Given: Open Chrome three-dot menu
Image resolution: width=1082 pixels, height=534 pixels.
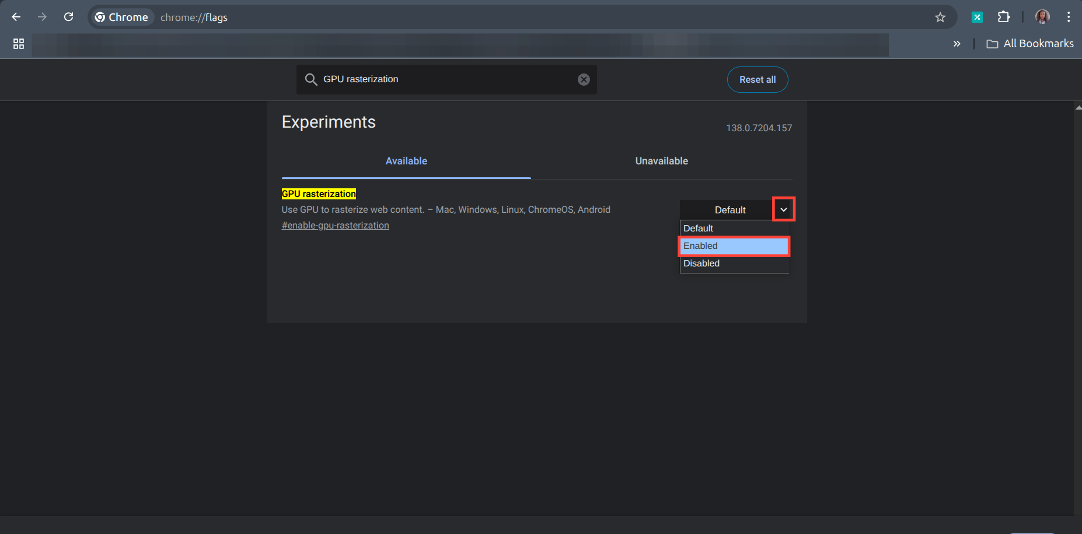Looking at the screenshot, I should tap(1068, 17).
